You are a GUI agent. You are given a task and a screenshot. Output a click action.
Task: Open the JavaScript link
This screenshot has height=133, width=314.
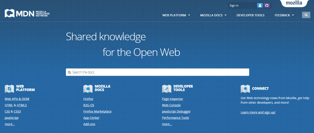pos(12,118)
